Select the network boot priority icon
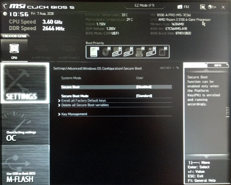The height and width of the screenshot is (185, 231). (x=163, y=52)
